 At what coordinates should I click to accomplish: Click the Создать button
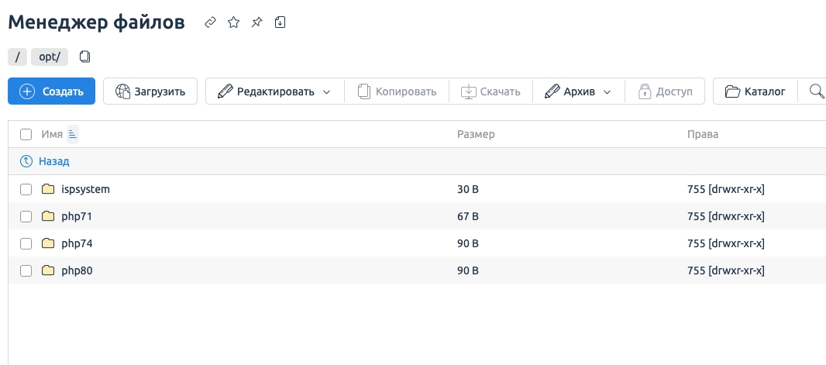51,91
